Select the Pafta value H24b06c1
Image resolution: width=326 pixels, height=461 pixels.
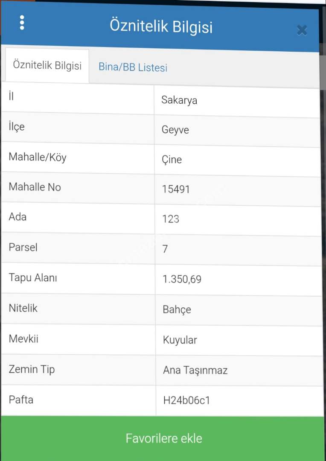[x=186, y=400]
